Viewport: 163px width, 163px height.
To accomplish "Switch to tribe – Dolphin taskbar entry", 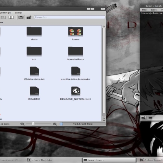I will coord(39,160).
